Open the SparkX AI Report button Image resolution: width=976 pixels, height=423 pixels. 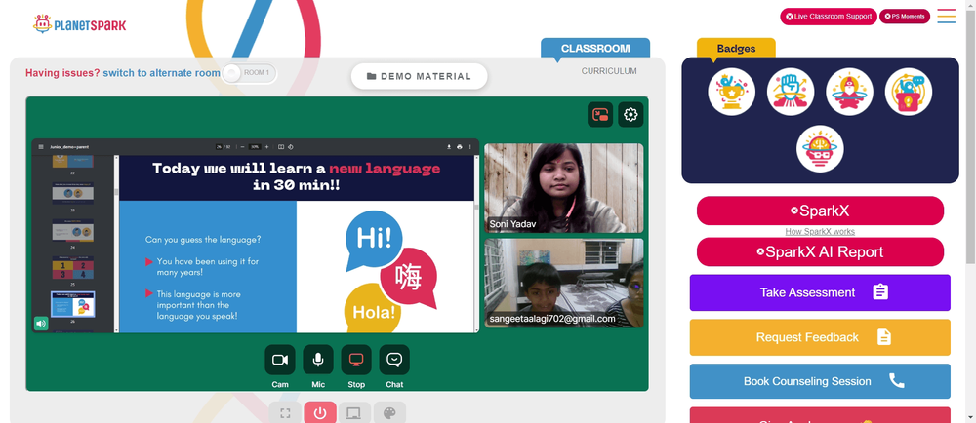pos(820,251)
